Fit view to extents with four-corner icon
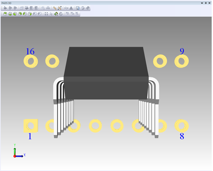 pyautogui.click(x=46, y=14)
